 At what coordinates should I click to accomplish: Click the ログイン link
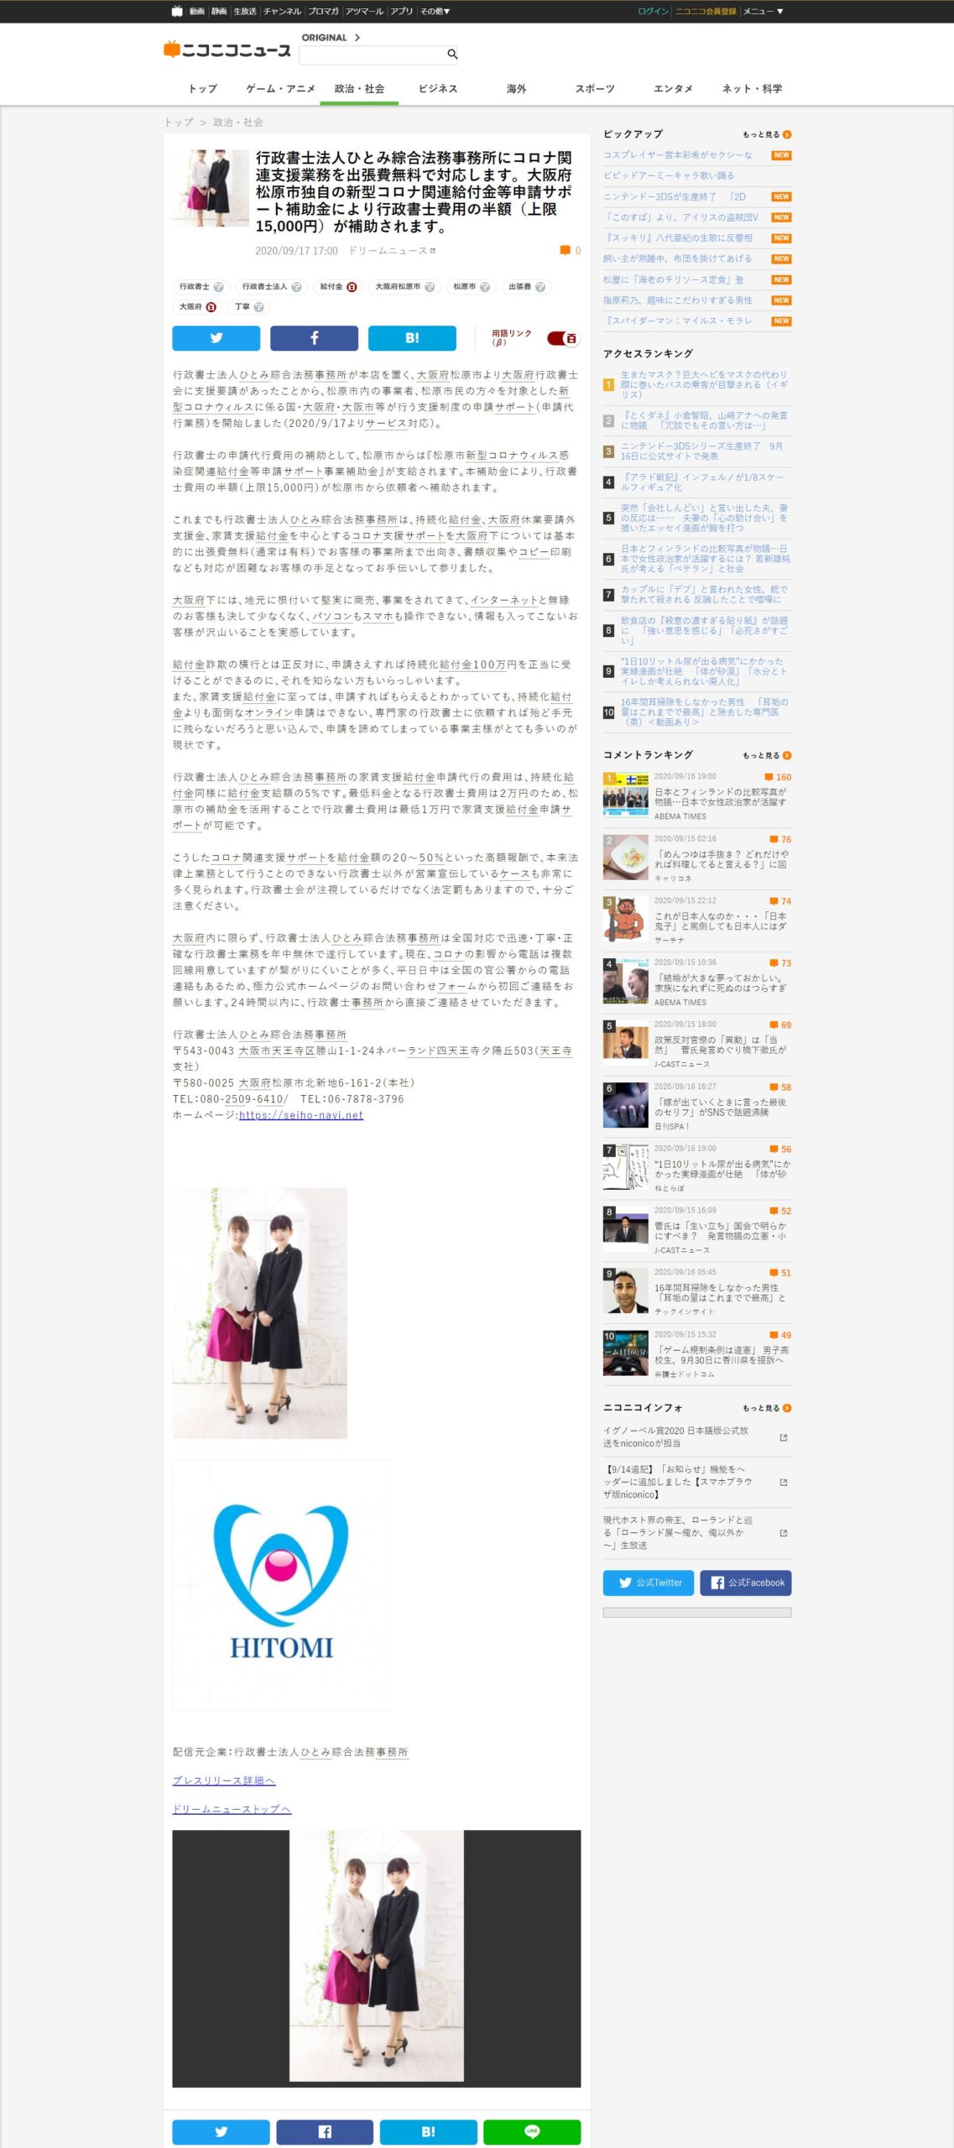click(653, 11)
